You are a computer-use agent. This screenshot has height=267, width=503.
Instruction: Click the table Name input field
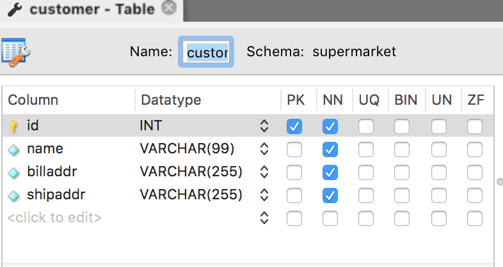pyautogui.click(x=207, y=52)
